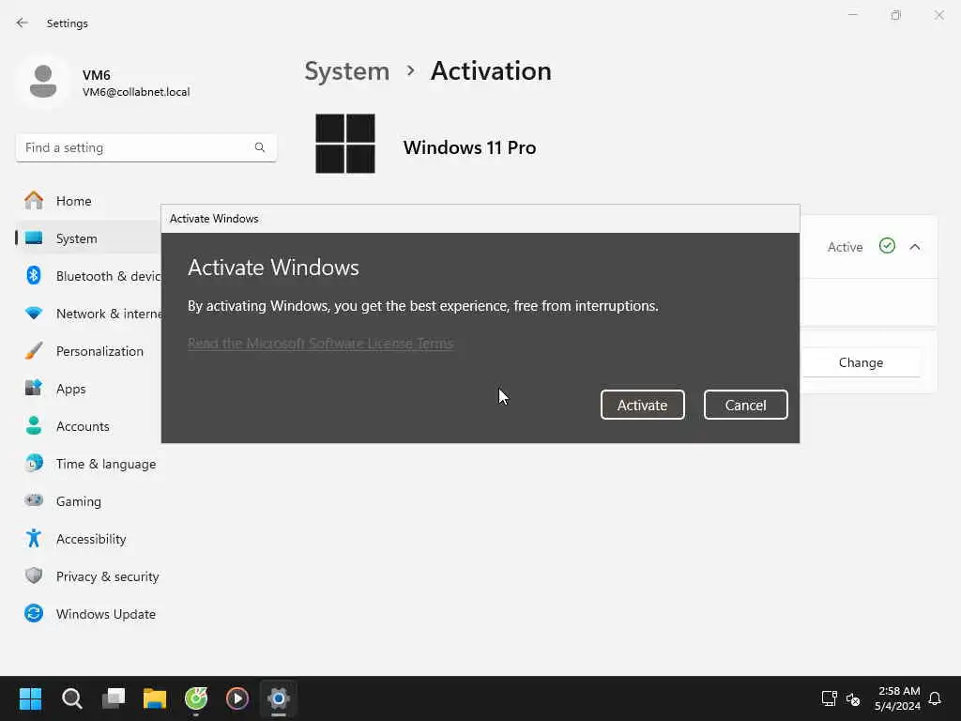The width and height of the screenshot is (961, 721).
Task: Open the Windows Start menu
Action: [30, 698]
